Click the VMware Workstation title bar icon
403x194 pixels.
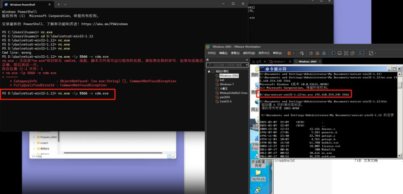coord(208,47)
